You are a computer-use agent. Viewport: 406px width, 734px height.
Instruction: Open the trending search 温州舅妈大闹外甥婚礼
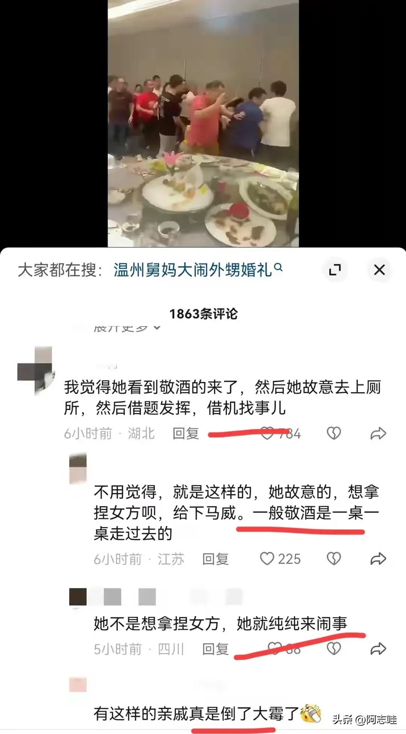[198, 270]
